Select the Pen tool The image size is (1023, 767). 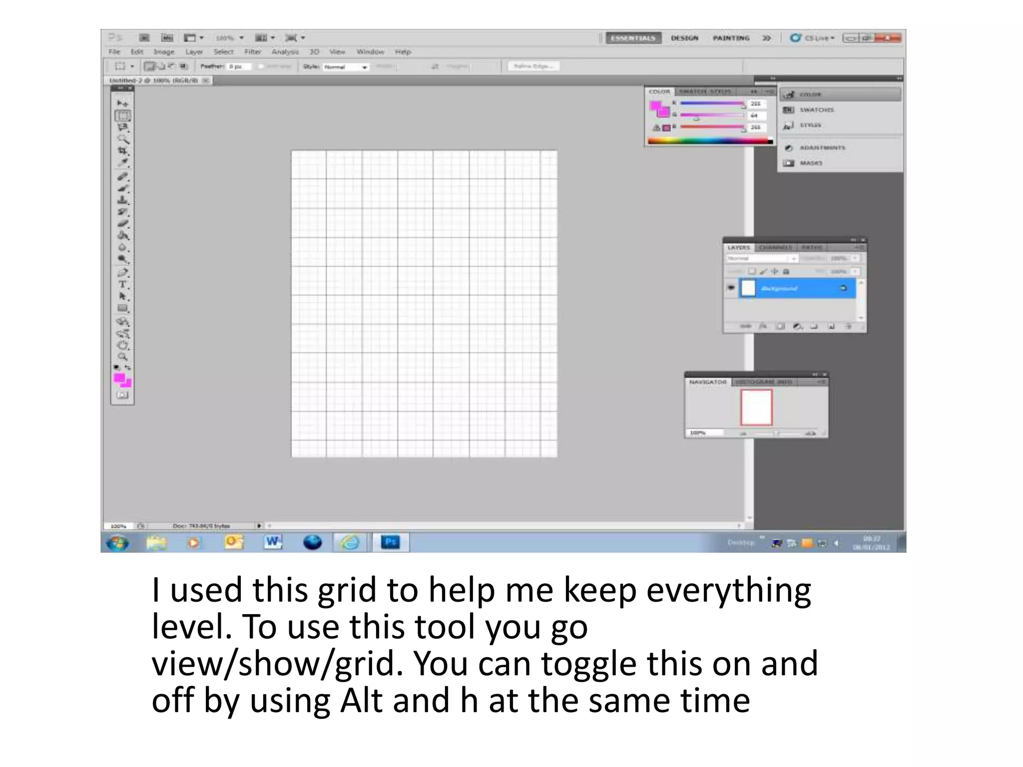[x=122, y=273]
